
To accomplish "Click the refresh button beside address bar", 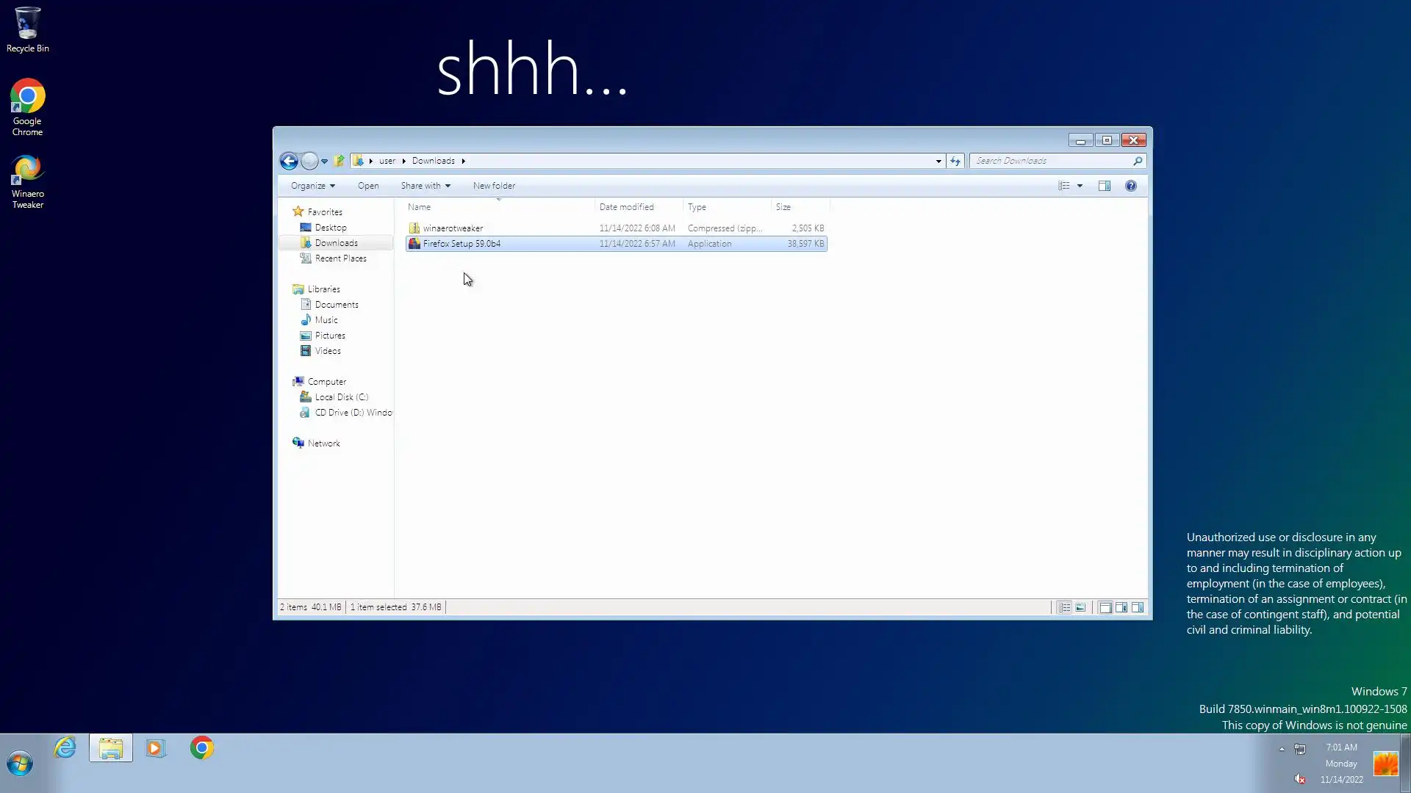I will pyautogui.click(x=955, y=161).
